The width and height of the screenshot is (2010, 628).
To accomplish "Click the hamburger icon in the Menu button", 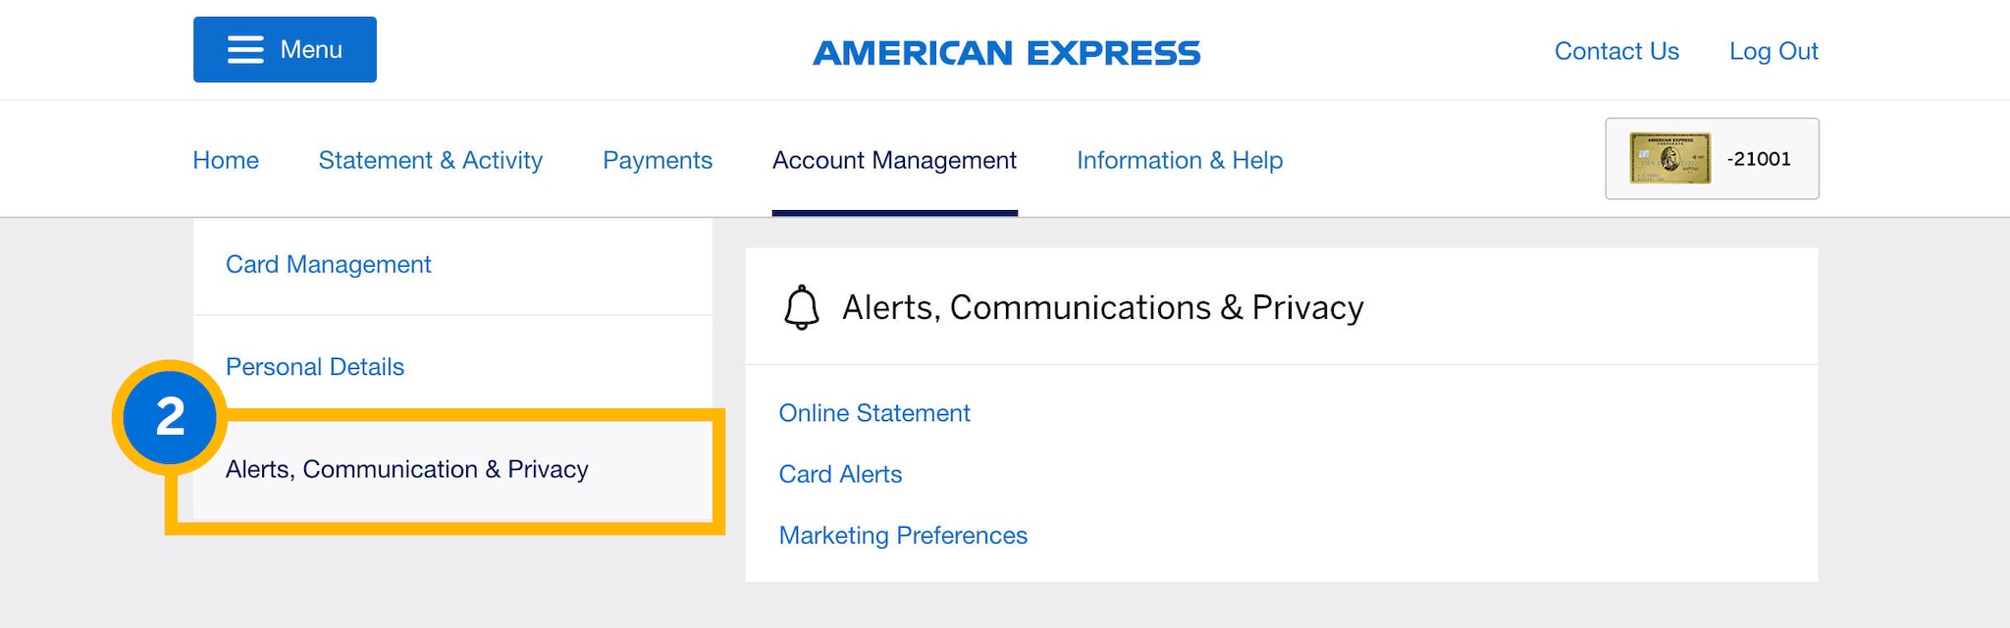I will [x=245, y=50].
